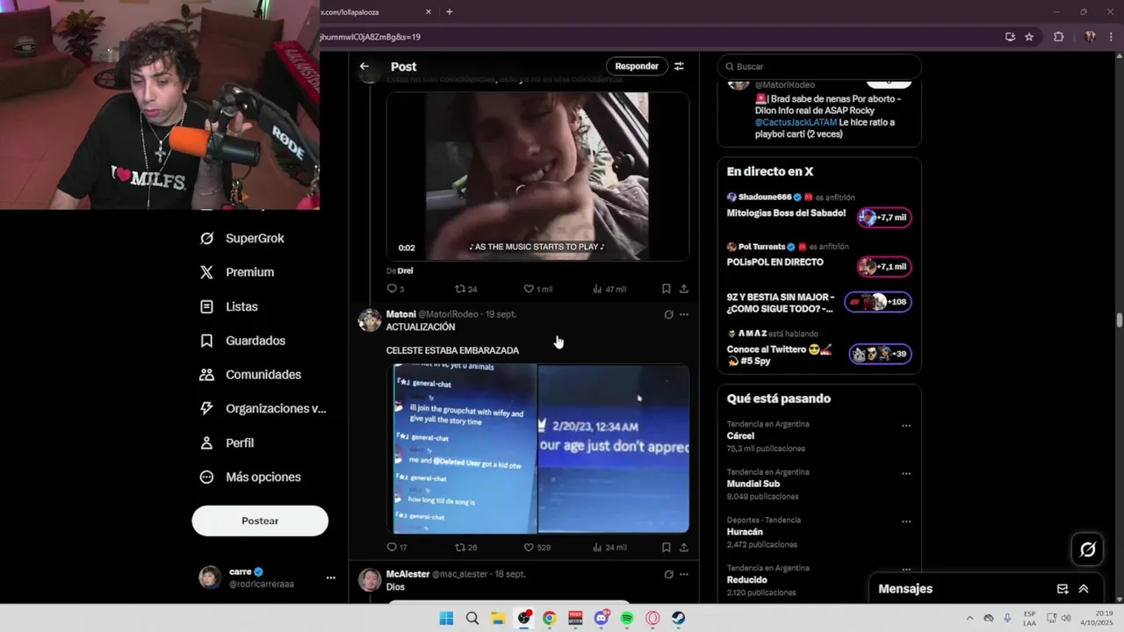1124x632 pixels.
Task: Open right screenshot dated 2/20/23
Action: coord(614,449)
